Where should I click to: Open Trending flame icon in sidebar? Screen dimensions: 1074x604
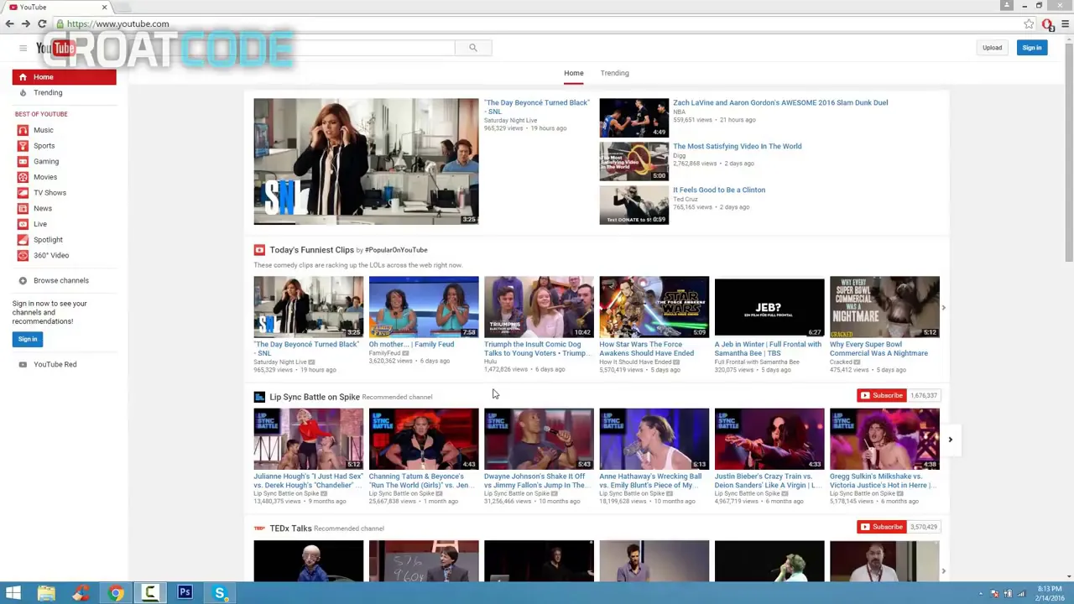[x=23, y=93]
